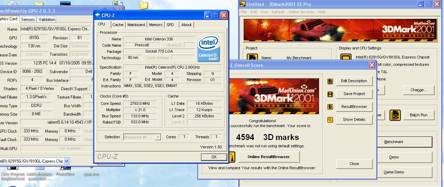
Task: Click the icon left of Online ResultBrowser
Action: pyautogui.click(x=232, y=157)
